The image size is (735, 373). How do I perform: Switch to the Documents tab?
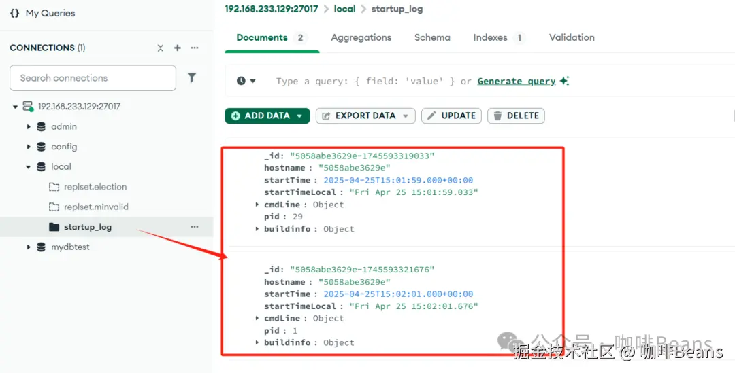[272, 38]
